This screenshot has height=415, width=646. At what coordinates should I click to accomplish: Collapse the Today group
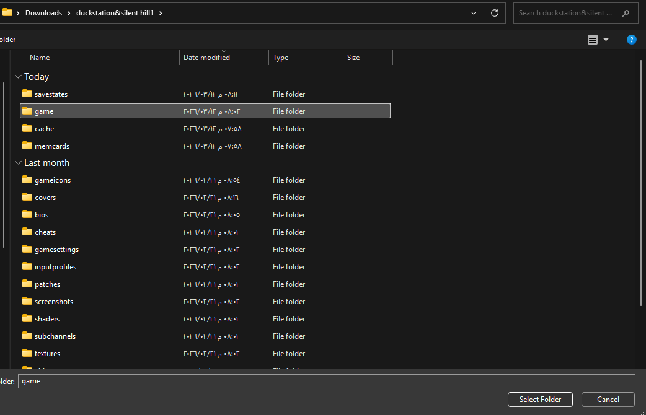tap(18, 77)
